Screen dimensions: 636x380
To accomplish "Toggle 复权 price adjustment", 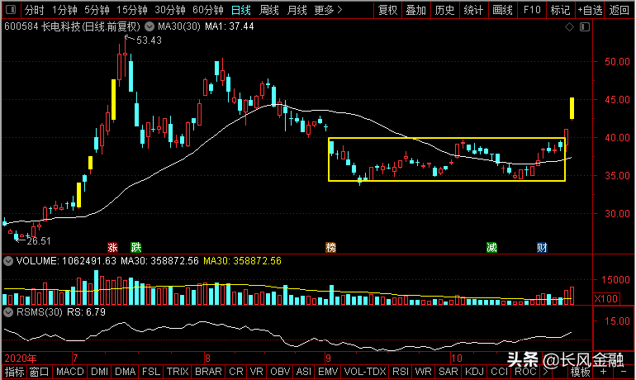I will [387, 11].
